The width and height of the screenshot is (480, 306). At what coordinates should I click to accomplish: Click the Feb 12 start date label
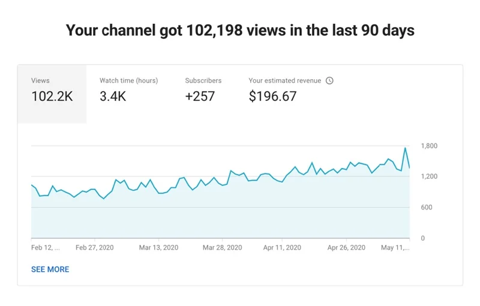(46, 247)
